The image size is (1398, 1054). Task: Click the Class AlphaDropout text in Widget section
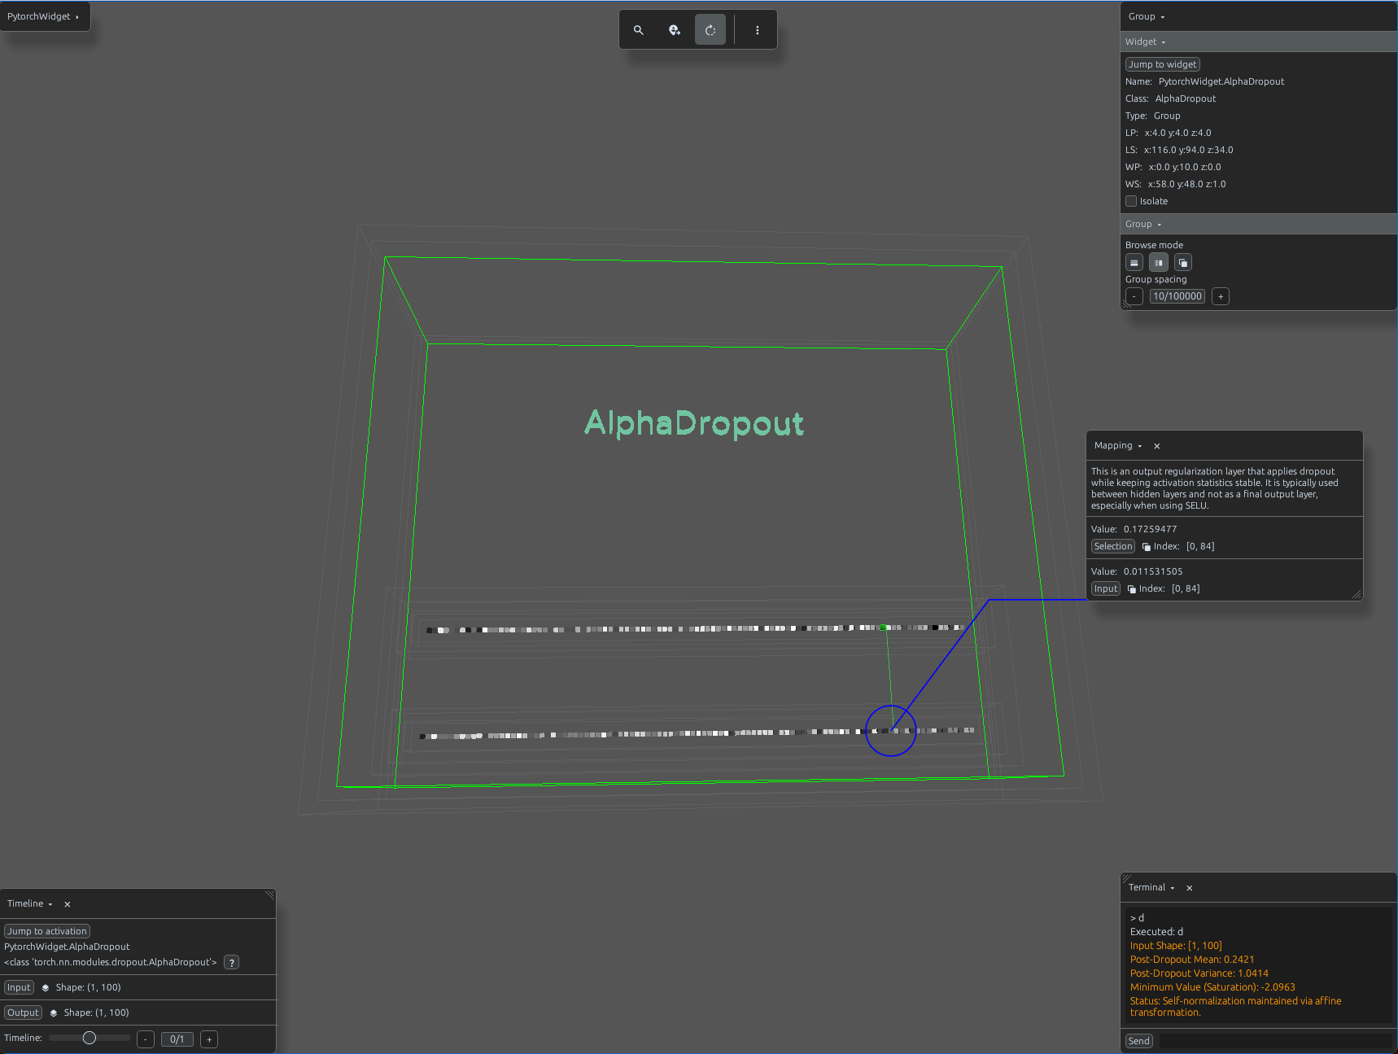click(x=1186, y=98)
